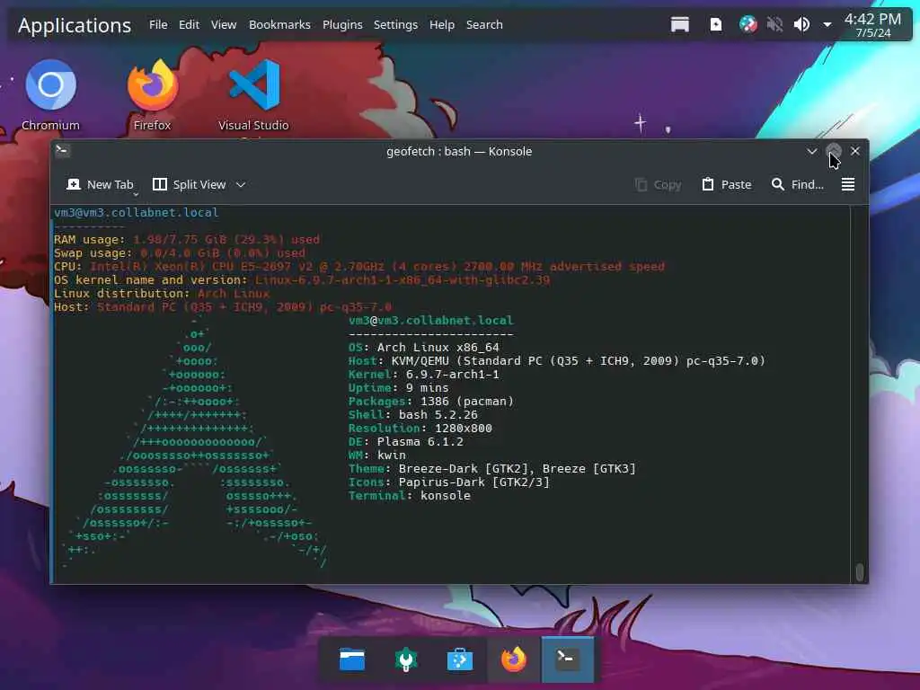Click 'Kernel: 6.9.7-arch1-1' line
The width and height of the screenshot is (920, 690).
[x=424, y=375]
